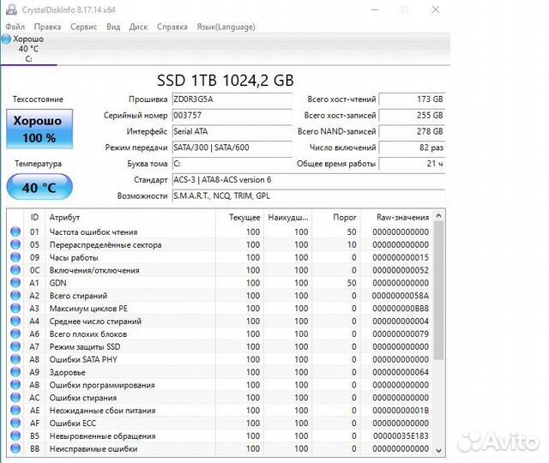This screenshot has width=549, height=463.
Task: Open the Язык(Language) menu
Action: 226,27
